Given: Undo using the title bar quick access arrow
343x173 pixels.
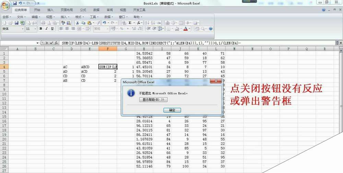Looking at the screenshot, I should pyautogui.click(x=20, y=3).
